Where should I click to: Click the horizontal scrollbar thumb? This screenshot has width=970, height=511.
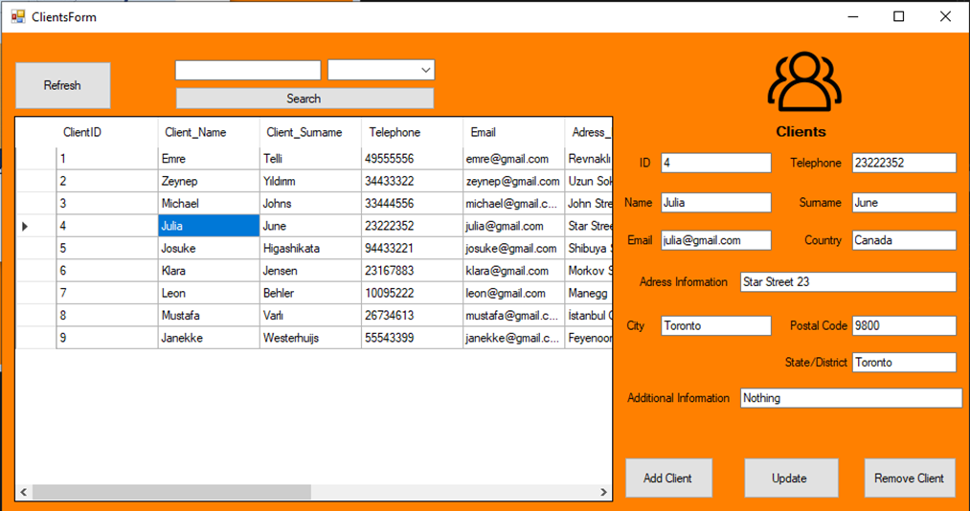[x=171, y=492]
